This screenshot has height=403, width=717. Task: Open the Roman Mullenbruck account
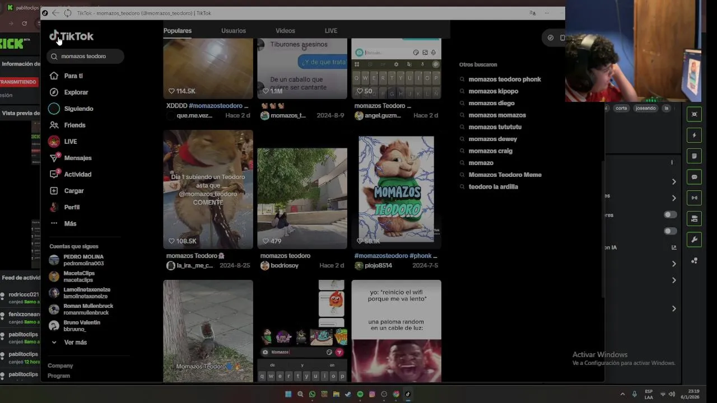(x=82, y=310)
